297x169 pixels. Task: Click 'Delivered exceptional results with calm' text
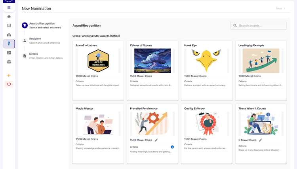(x=151, y=85)
